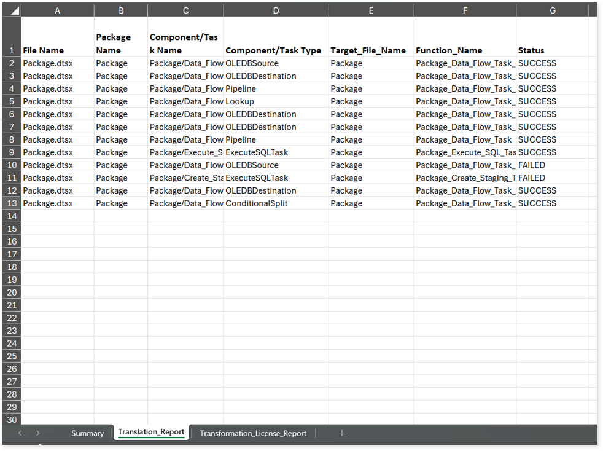Select column A header
This screenshot has width=603, height=451.
[58, 10]
